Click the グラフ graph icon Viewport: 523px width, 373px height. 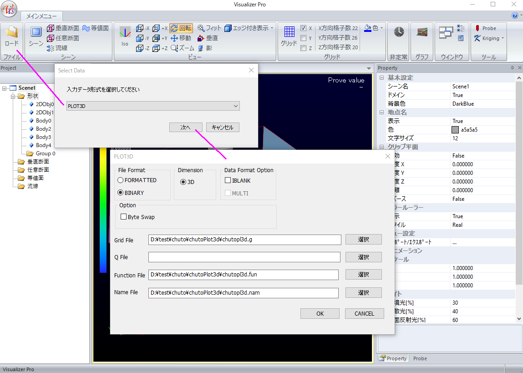click(422, 32)
